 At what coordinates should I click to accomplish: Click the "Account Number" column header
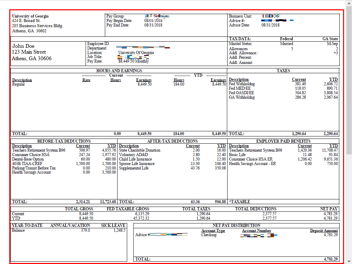coord(256,231)
